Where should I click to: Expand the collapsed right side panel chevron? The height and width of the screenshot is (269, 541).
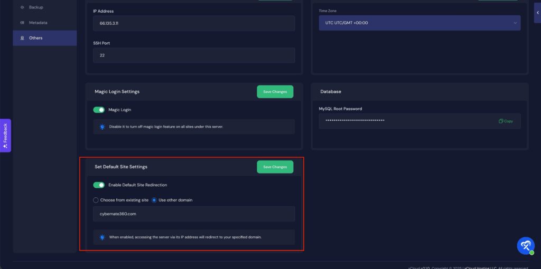point(537,13)
